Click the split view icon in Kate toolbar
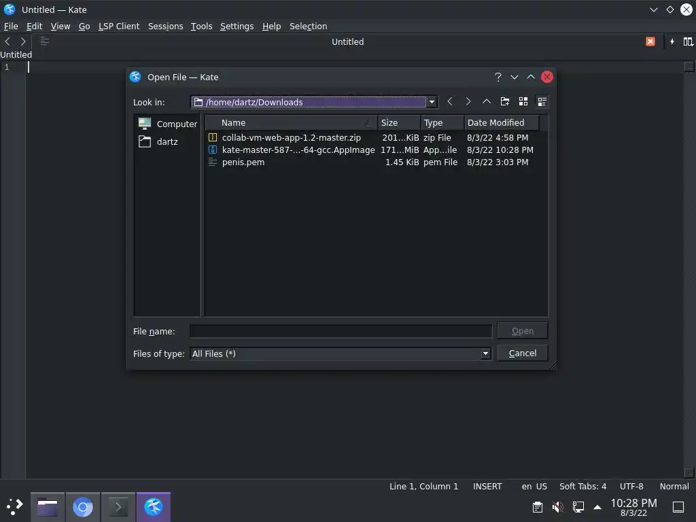The image size is (696, 522). click(x=688, y=41)
